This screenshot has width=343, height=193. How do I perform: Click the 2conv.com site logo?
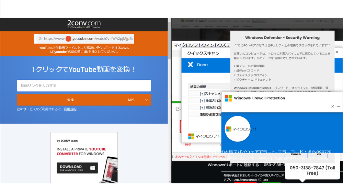tap(84, 24)
